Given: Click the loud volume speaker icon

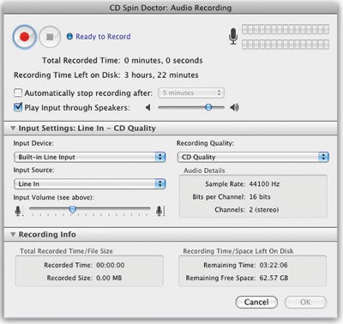Looking at the screenshot, I should (235, 108).
